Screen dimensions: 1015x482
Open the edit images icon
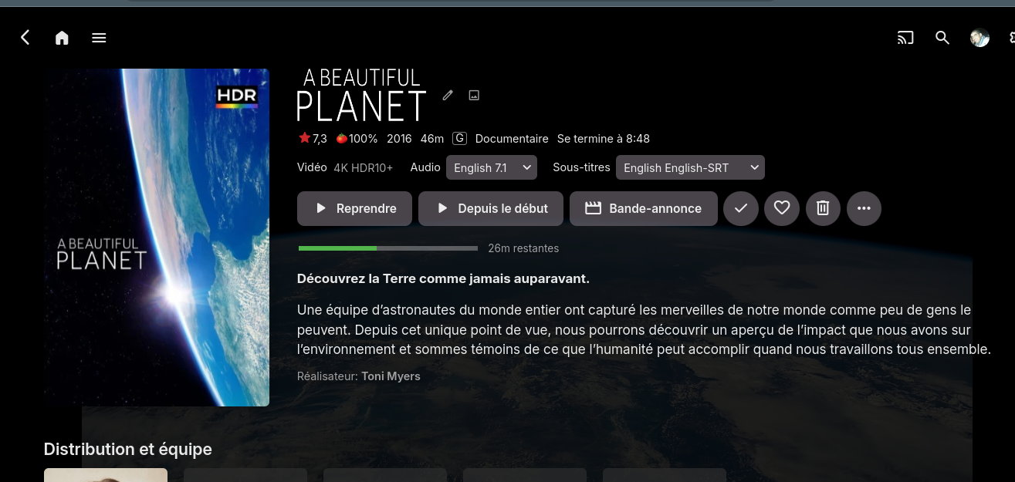[x=474, y=95]
